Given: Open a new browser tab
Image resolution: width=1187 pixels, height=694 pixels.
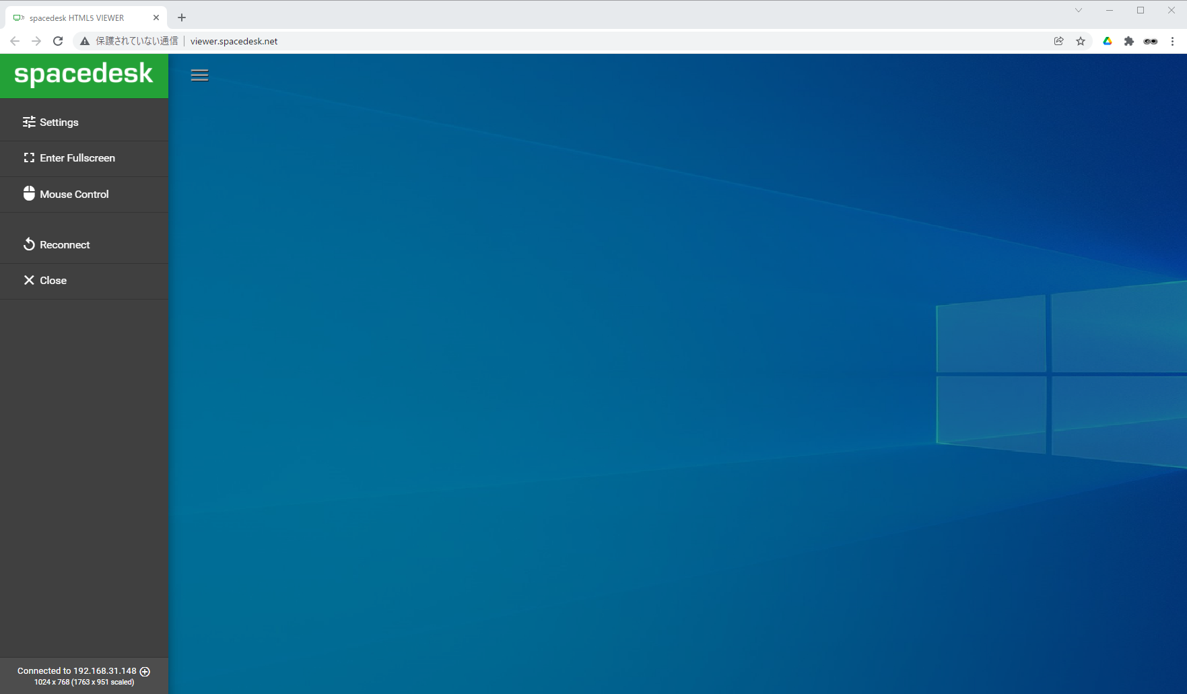Looking at the screenshot, I should coord(182,18).
